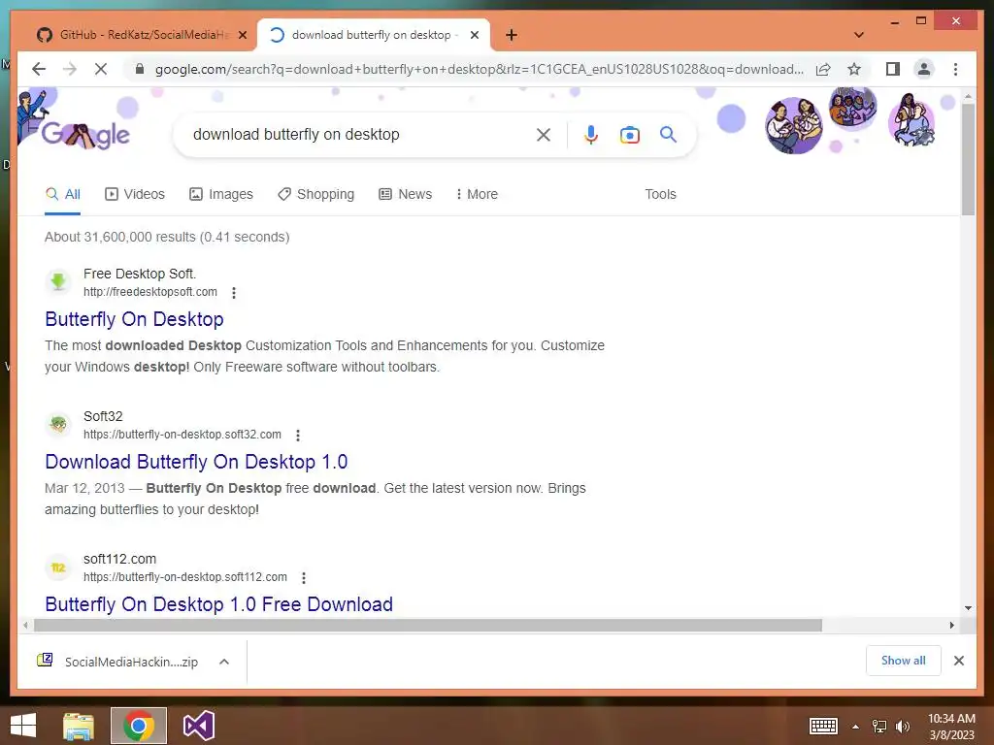This screenshot has height=745, width=994.
Task: View site security lock info
Action: 140,69
